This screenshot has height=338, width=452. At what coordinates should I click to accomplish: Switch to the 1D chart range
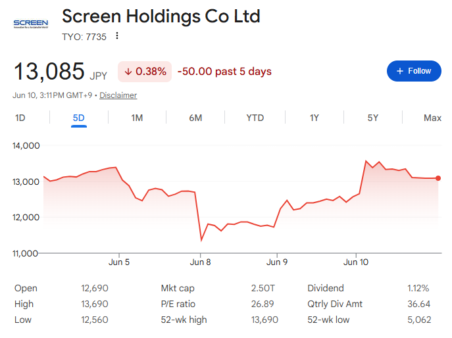20,118
